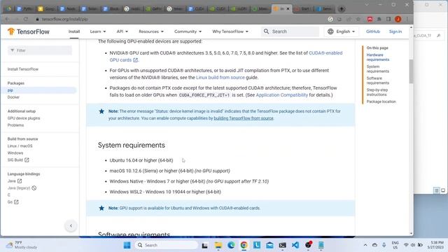Open the Windows Start menu
The image size is (448, 252).
pyautogui.click(x=127, y=245)
